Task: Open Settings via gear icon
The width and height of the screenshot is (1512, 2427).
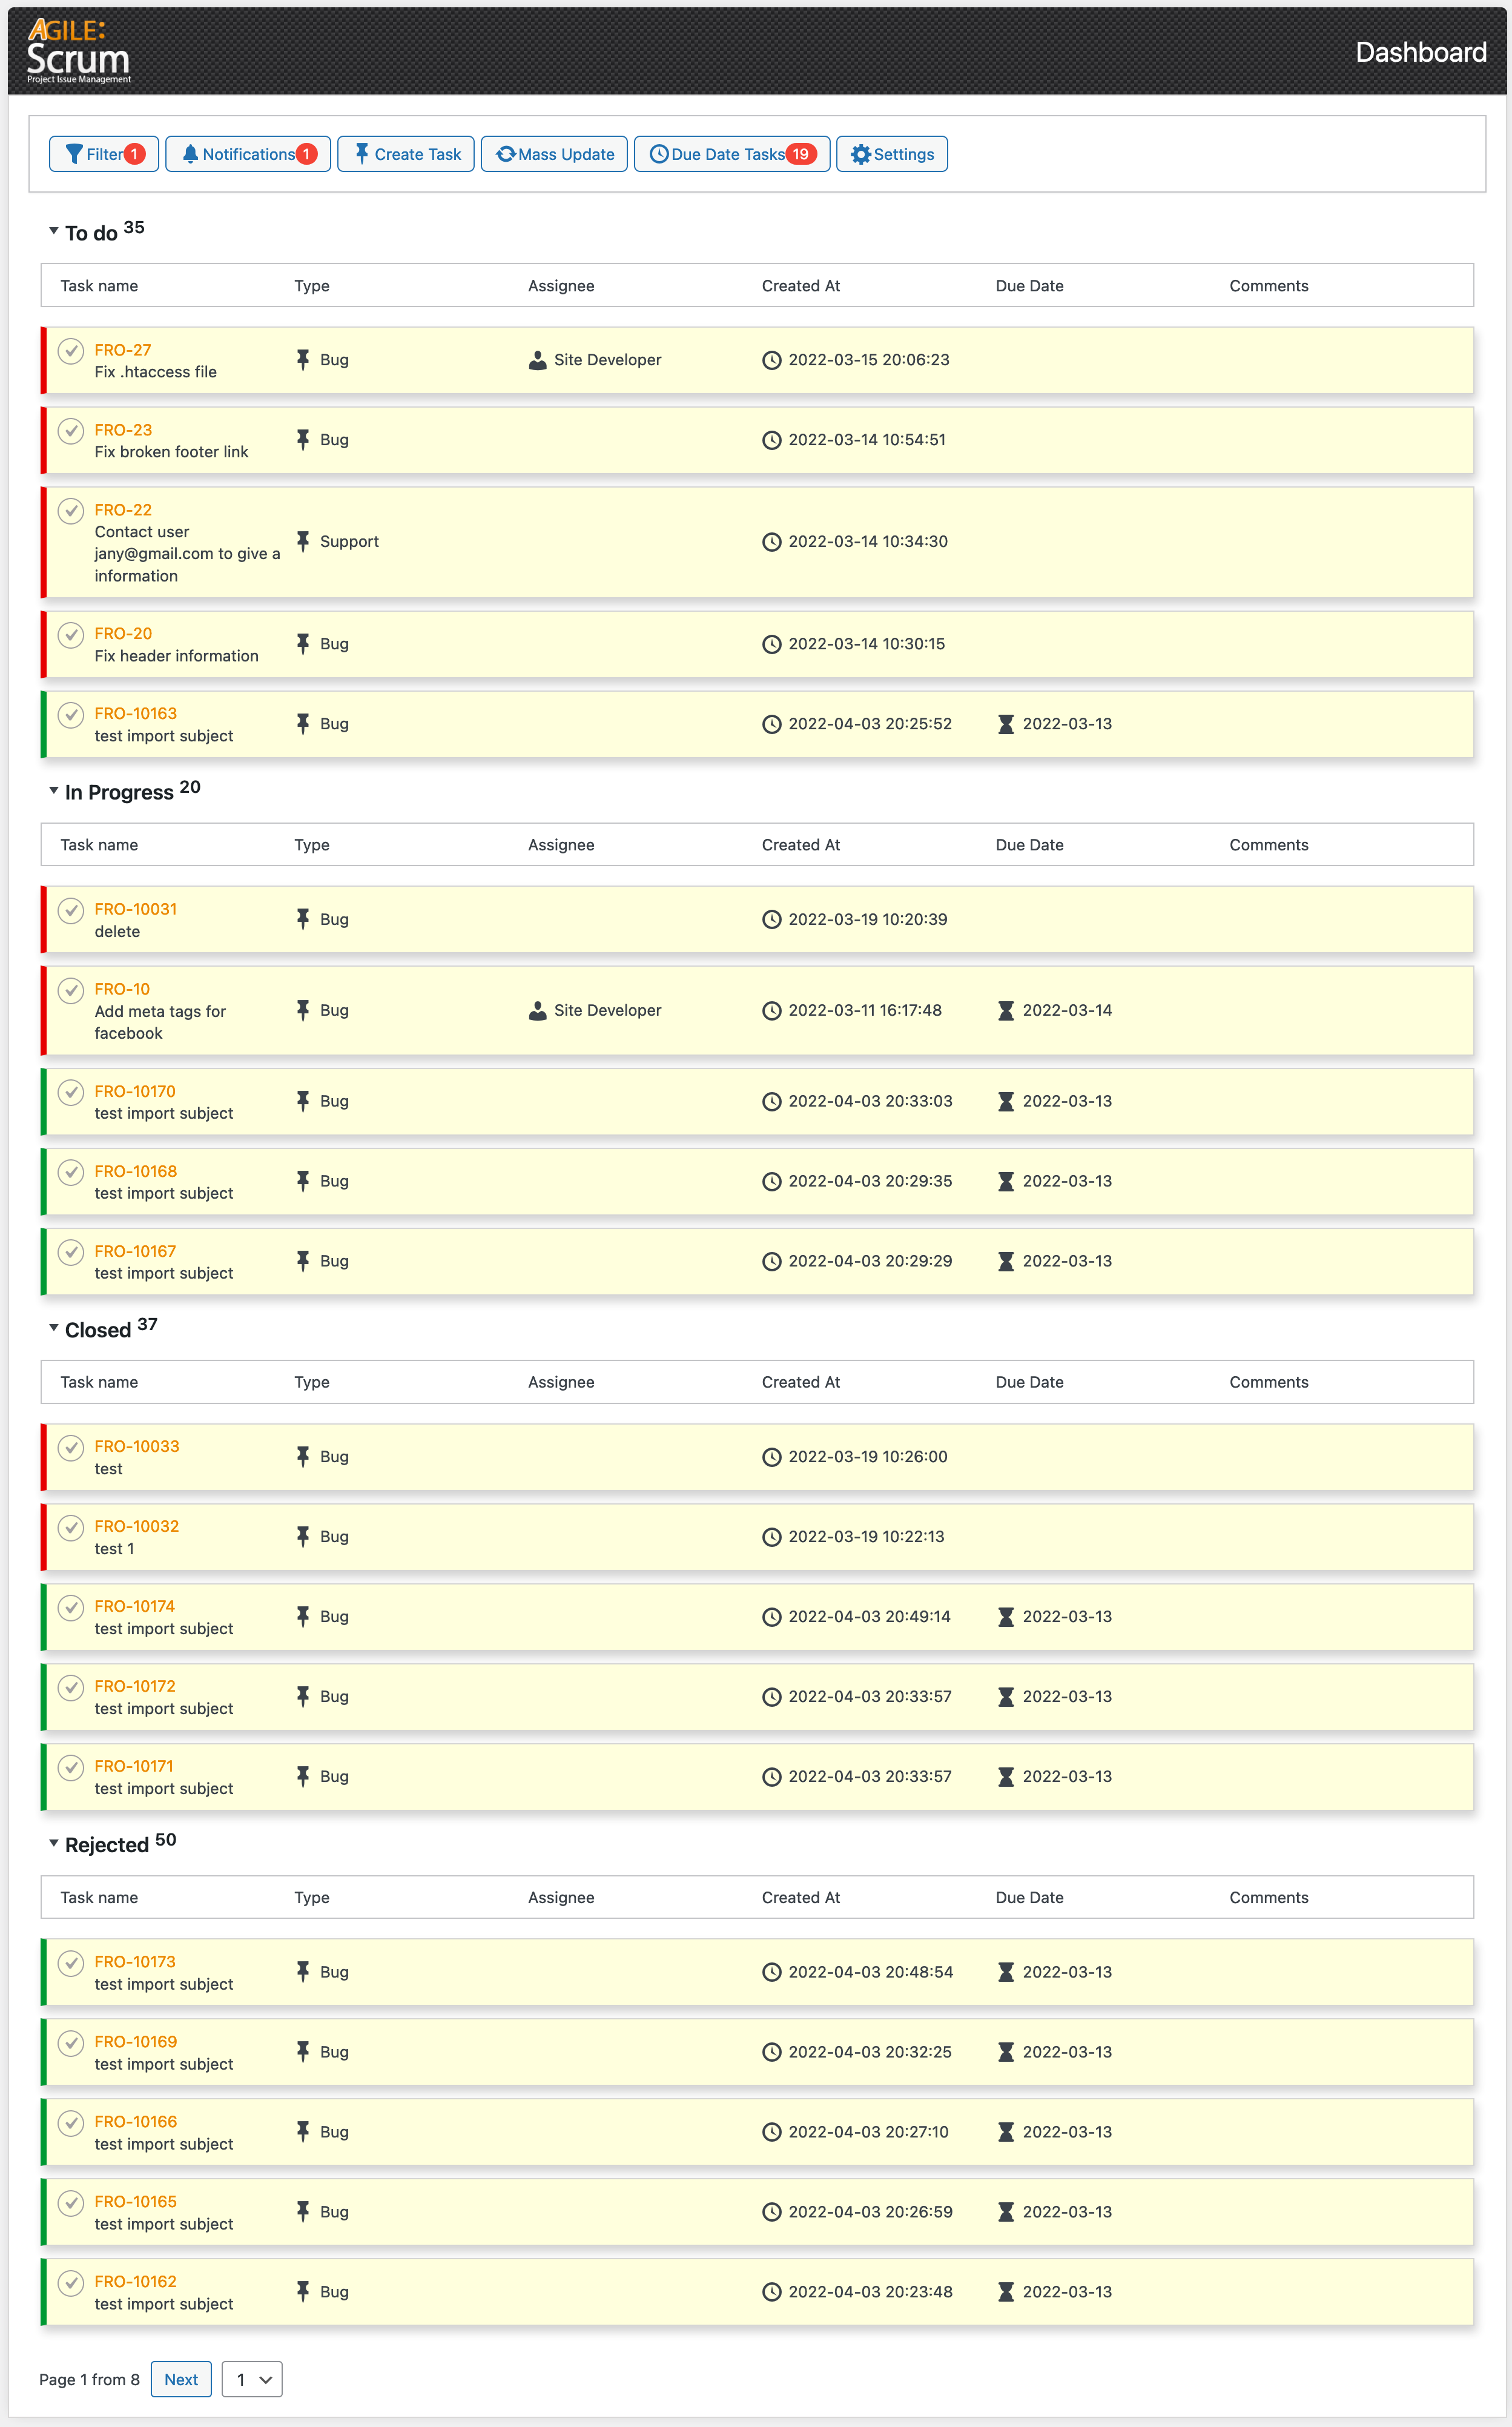Action: (x=861, y=154)
